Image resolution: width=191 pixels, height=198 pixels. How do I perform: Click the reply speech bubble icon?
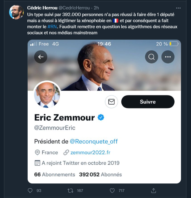(x=30, y=191)
